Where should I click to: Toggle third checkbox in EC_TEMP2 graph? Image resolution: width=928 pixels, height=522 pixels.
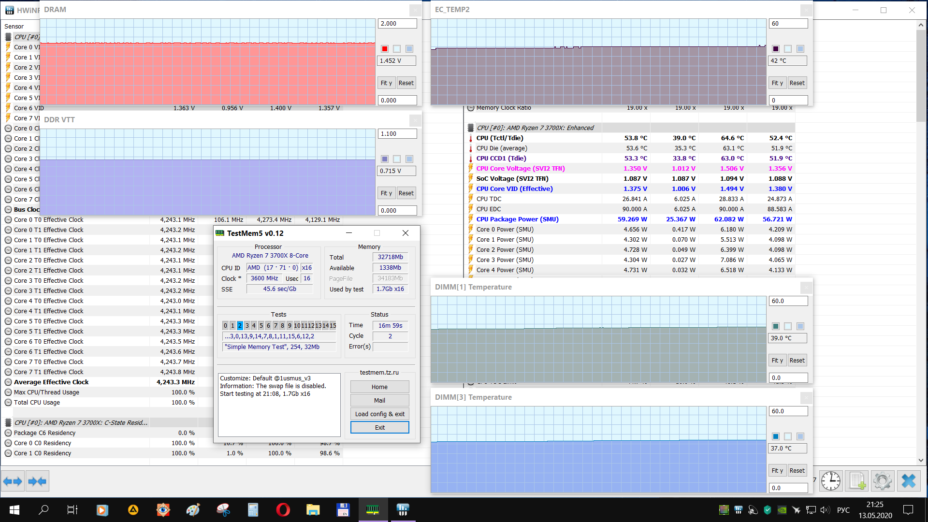point(800,49)
